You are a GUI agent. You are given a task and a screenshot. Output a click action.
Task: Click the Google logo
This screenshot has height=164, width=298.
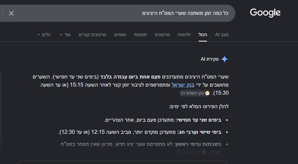[265, 13]
